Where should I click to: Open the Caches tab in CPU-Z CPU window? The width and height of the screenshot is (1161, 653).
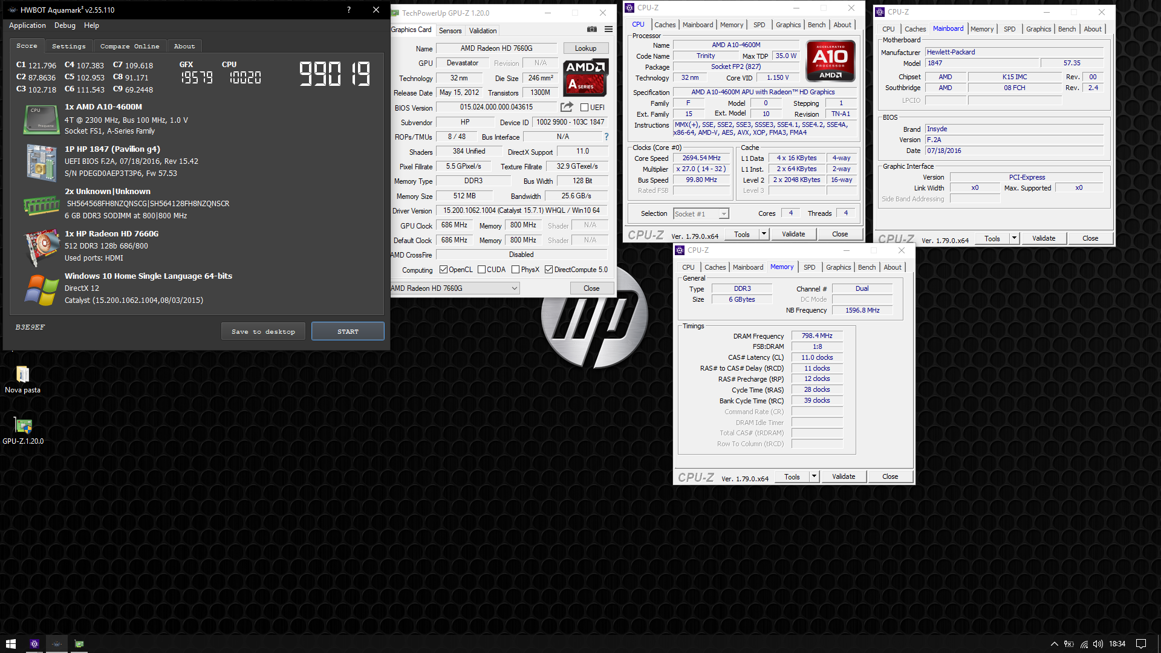[x=665, y=25]
